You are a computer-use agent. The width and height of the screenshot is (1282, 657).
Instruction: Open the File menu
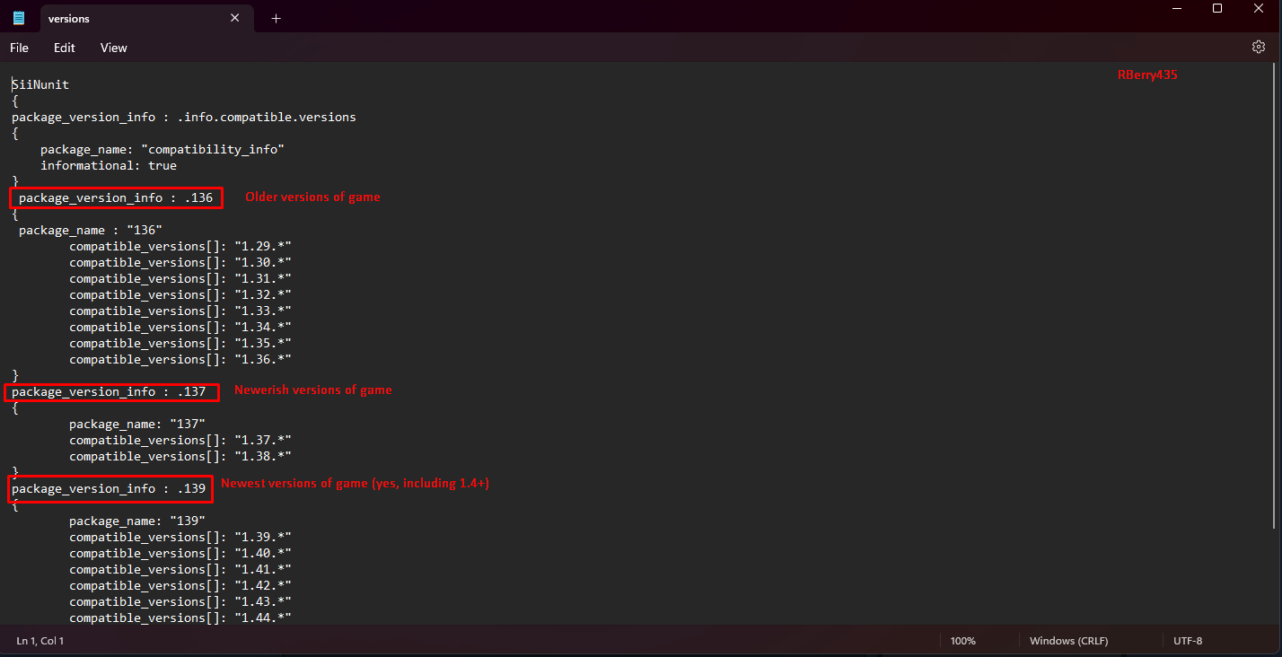(x=20, y=48)
